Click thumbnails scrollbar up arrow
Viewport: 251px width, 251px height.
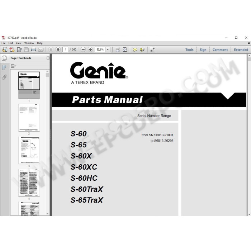[47, 71]
